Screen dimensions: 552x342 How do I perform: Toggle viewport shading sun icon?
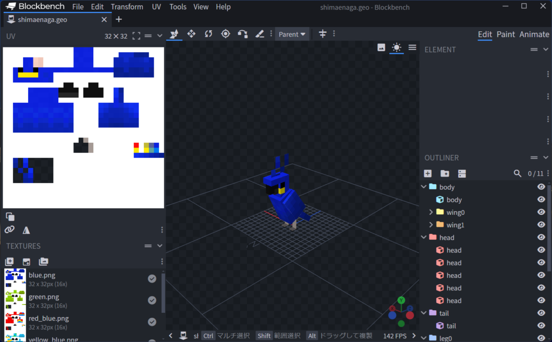[397, 47]
